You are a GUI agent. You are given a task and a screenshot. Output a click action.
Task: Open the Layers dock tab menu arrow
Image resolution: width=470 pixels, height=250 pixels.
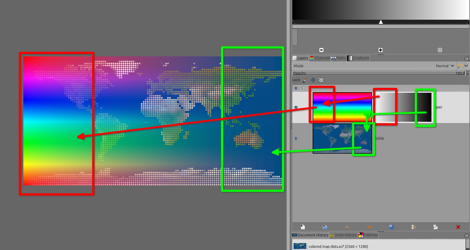pyautogui.click(x=467, y=58)
